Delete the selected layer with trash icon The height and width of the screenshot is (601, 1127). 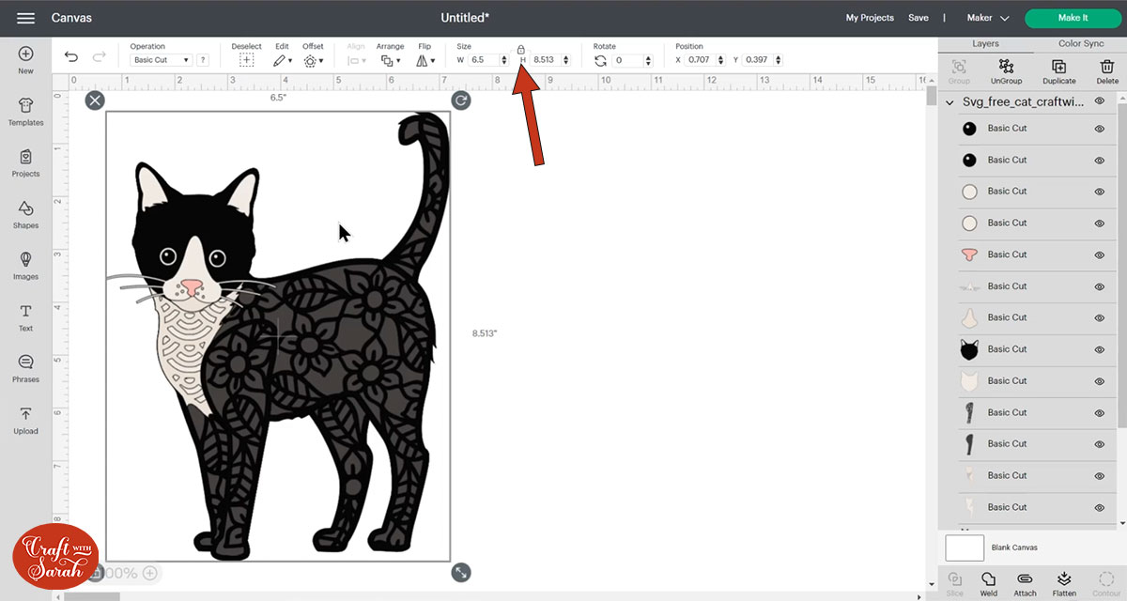coord(1106,70)
